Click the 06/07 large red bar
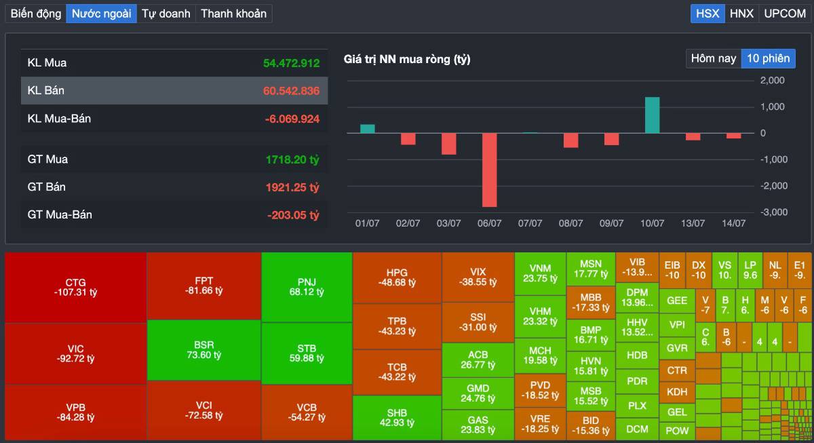Screen dimensions: 814x443 pos(489,170)
